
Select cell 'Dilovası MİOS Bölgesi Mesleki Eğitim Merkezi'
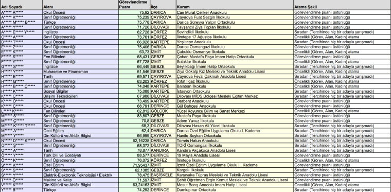(x=235, y=96)
